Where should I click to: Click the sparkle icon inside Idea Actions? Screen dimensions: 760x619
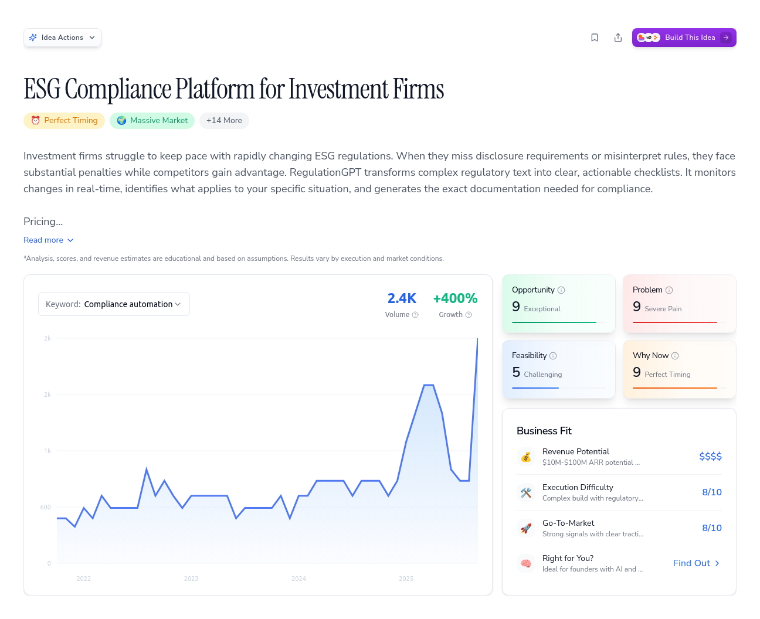[33, 37]
